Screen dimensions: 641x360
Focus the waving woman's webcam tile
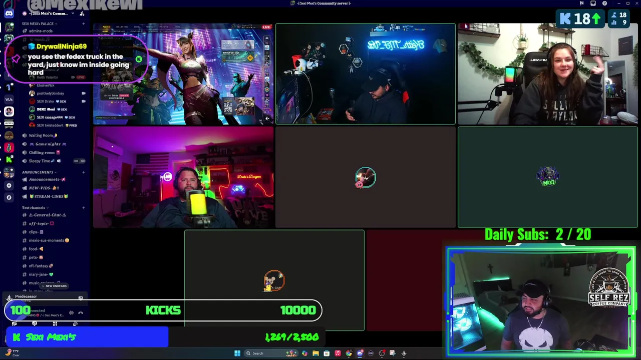[x=548, y=74]
